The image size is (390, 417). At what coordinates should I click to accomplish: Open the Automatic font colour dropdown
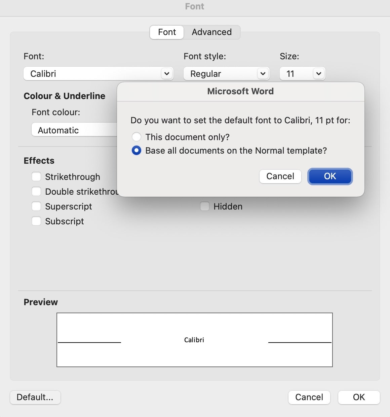pos(74,130)
